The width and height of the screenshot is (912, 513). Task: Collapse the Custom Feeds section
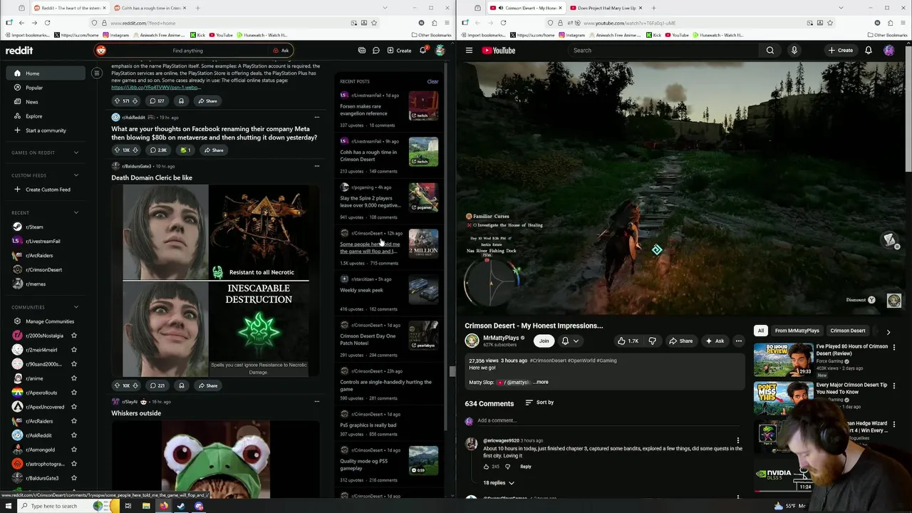tap(76, 175)
